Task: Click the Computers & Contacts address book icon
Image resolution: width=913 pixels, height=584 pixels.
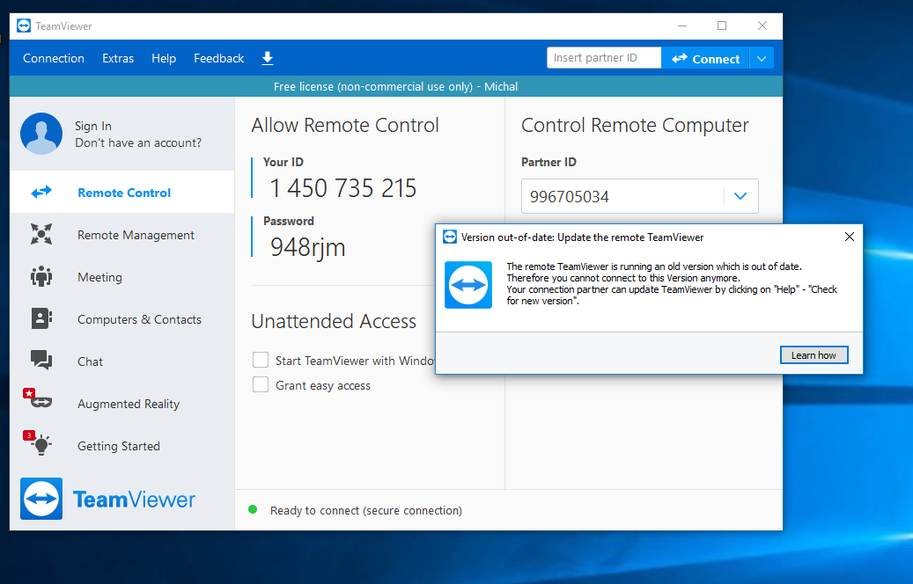Action: [41, 318]
